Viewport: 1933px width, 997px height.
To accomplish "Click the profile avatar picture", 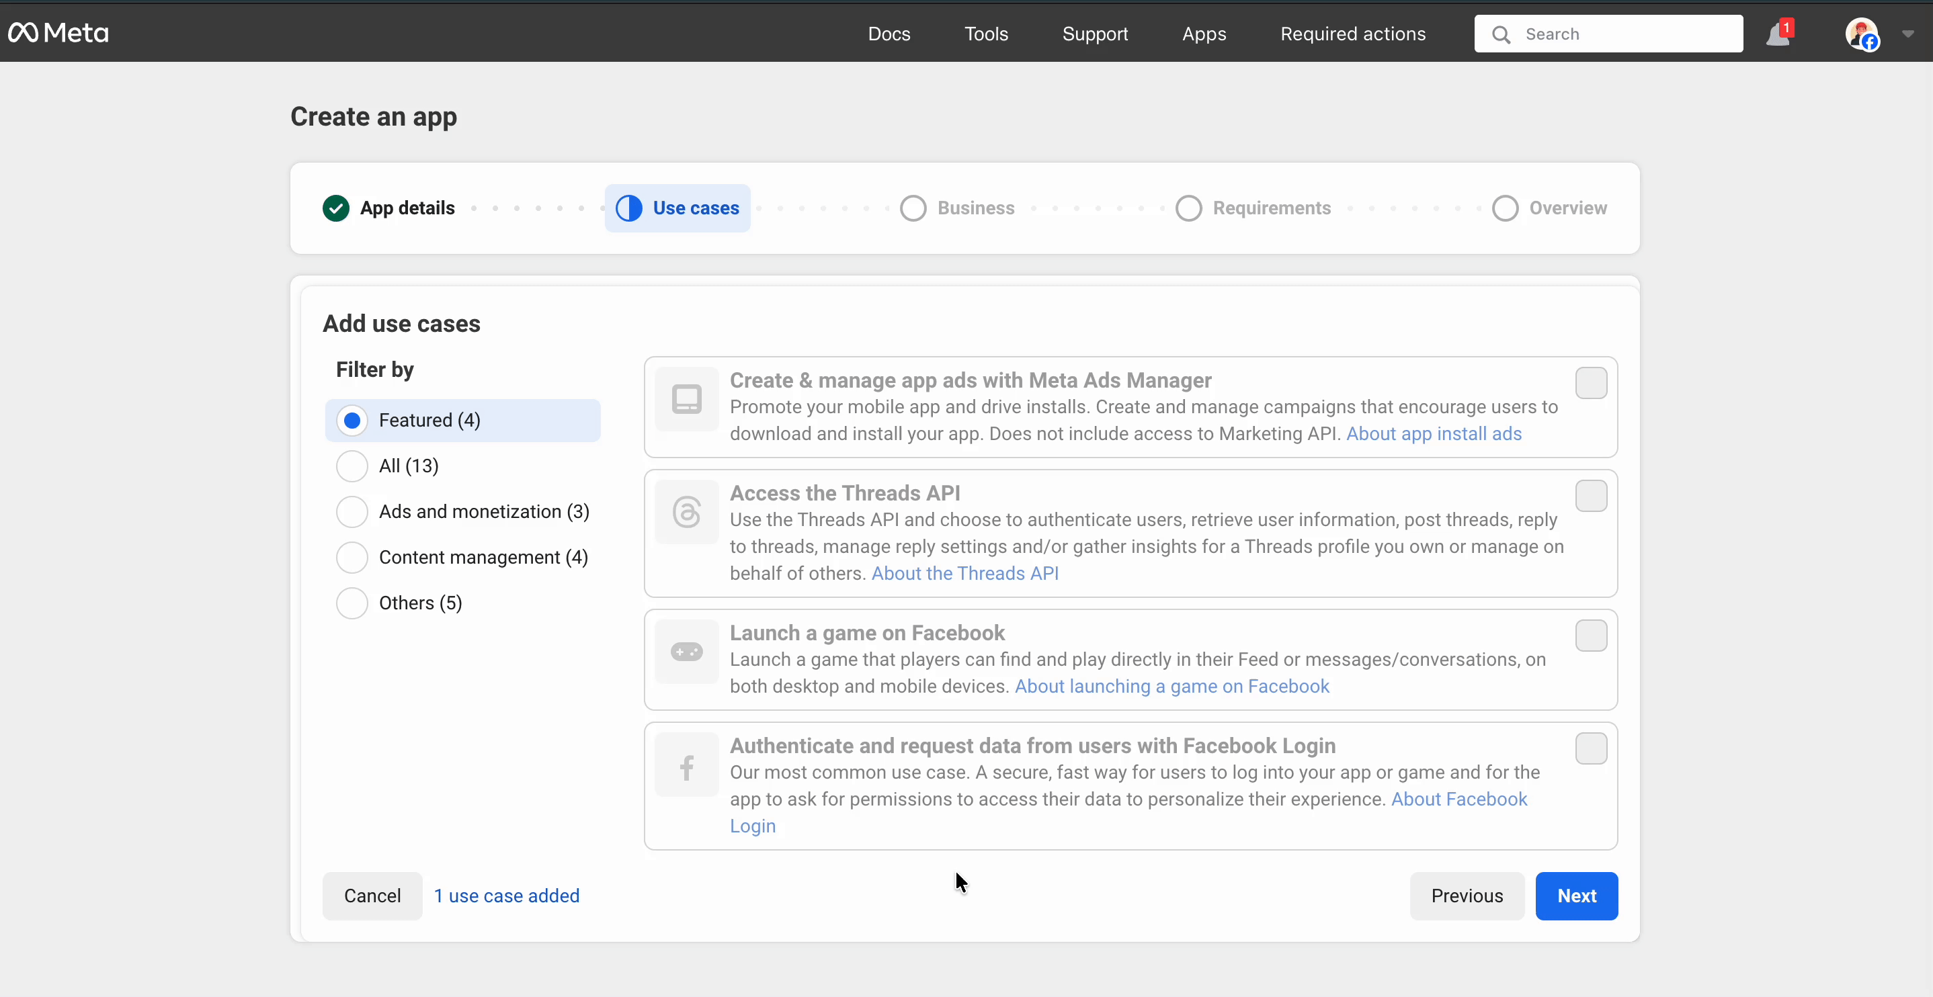I will coord(1861,34).
